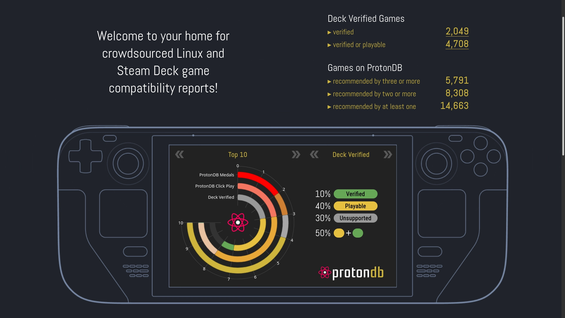The width and height of the screenshot is (565, 318).
Task: Open the verified or playable games link 4,708
Action: pos(457,45)
